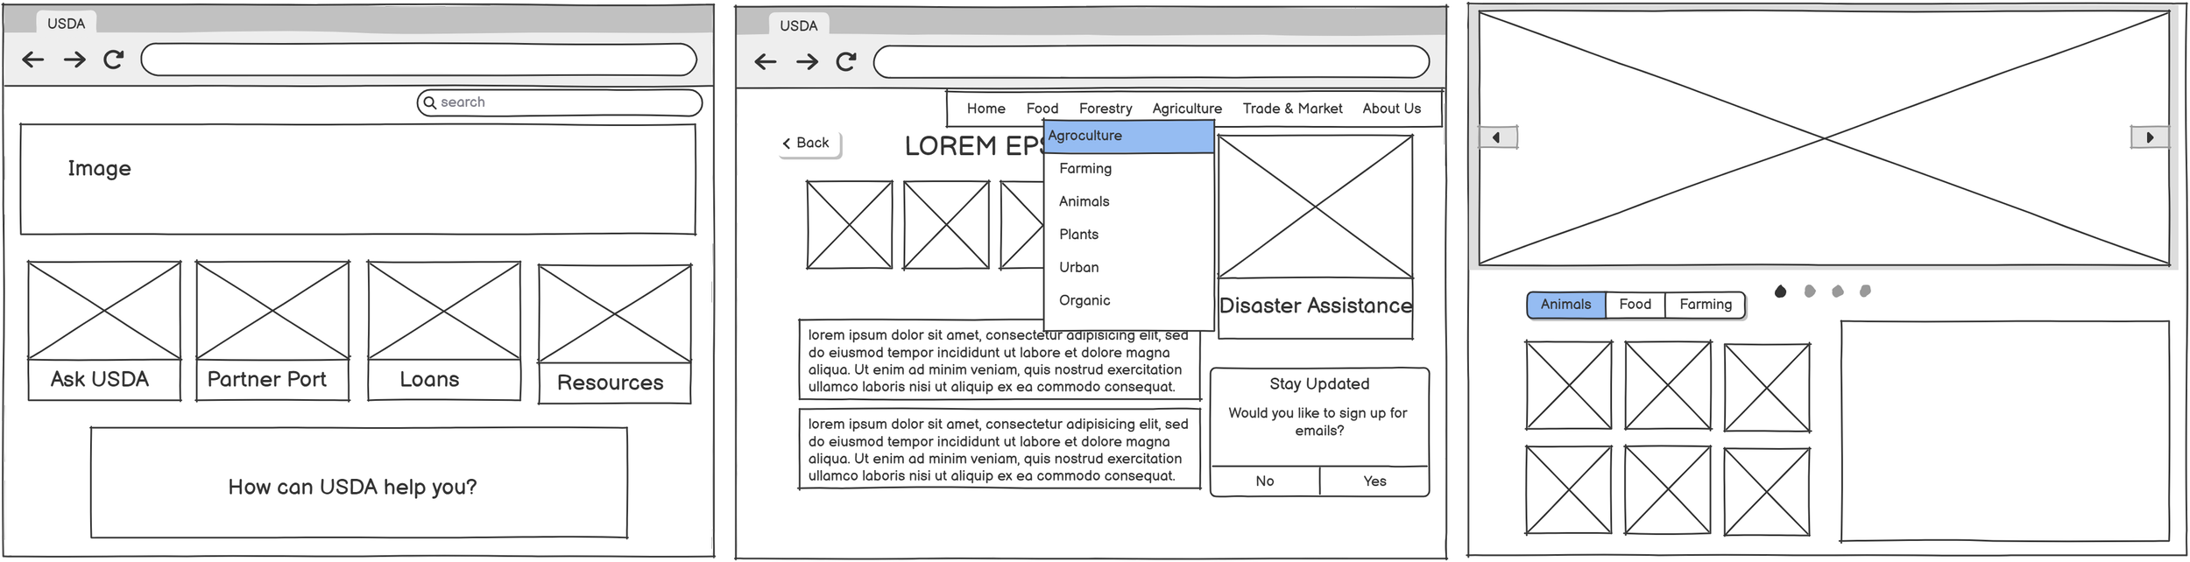Click the top-left image in the six-image grid
Screen dimensions: 2190x562
pos(1568,385)
